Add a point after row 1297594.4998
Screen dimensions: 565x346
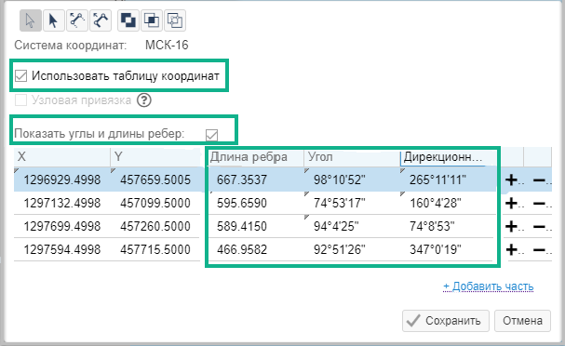point(512,249)
